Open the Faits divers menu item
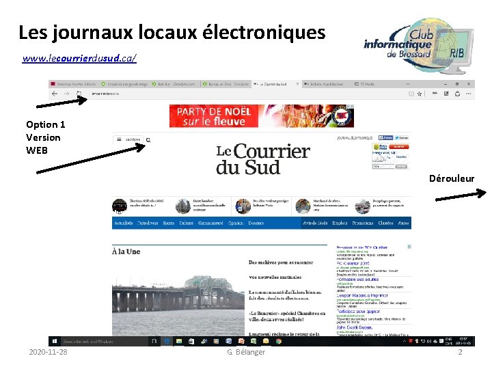The width and height of the screenshot is (492, 369). 148,223
